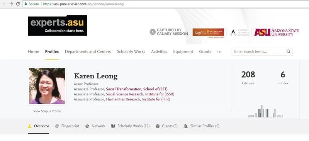
Task: Click the Arizona Commerce Authority logo
Action: pos(239,32)
